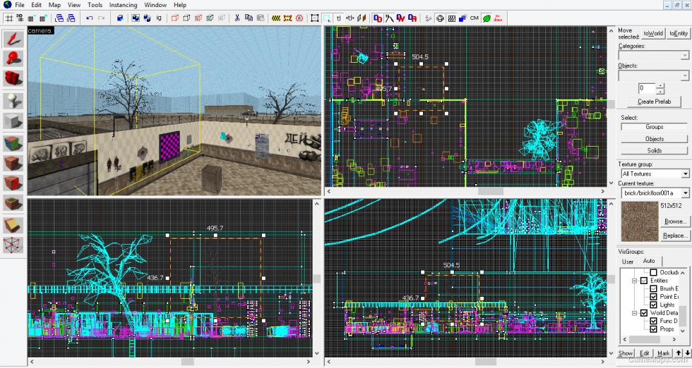Image resolution: width=692 pixels, height=368 pixels.
Task: Click the Ungroup selection icon
Action: pos(147,18)
